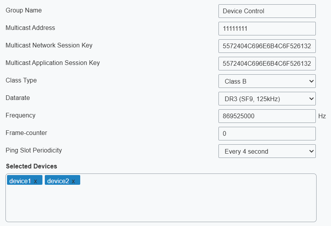The height and width of the screenshot is (226, 331).
Task: Click the Group Name input field
Action: click(x=267, y=11)
